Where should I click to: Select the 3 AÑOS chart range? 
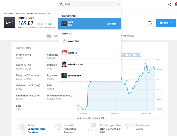click(x=130, y=55)
